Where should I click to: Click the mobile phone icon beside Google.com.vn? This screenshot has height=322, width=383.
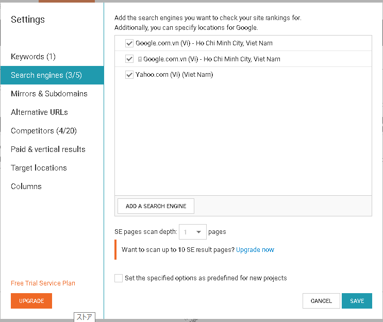point(140,59)
